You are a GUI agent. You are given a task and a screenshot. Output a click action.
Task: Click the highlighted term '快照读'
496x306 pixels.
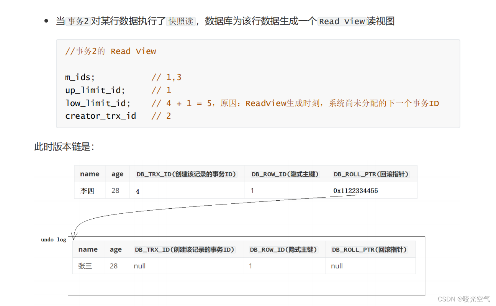pos(180,21)
